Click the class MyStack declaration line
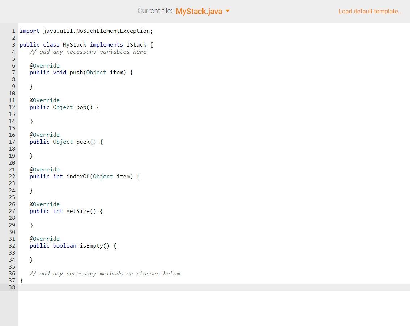Screen dimensions: 410x326 [x=85, y=44]
